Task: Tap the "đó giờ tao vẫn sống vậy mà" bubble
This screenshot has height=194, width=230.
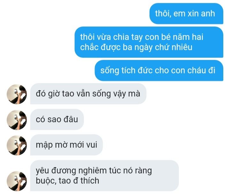Action: pos(88,94)
